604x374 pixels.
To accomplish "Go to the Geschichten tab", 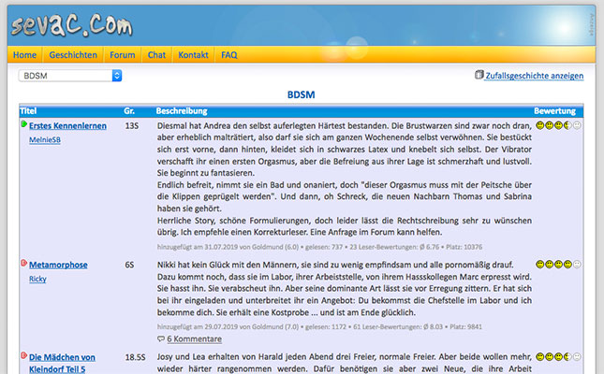I will click(73, 55).
